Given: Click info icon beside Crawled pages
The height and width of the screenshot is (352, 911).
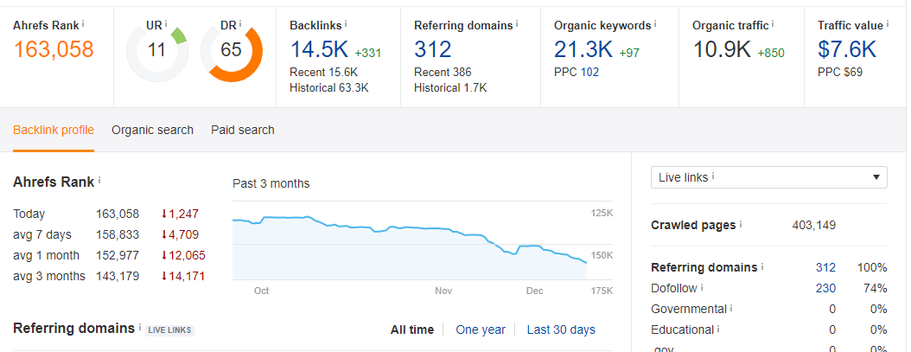Looking at the screenshot, I should (x=741, y=224).
